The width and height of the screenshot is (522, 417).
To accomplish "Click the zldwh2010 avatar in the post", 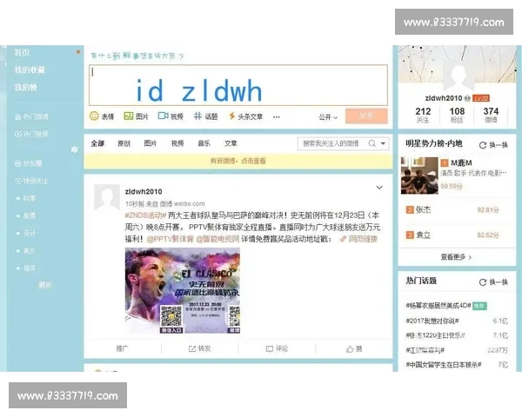I will [x=107, y=197].
